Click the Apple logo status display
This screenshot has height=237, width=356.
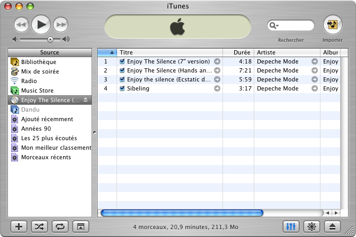coord(177,26)
